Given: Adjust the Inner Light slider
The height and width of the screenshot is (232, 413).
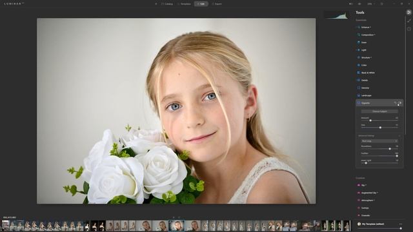Looking at the screenshot, I should (379, 163).
